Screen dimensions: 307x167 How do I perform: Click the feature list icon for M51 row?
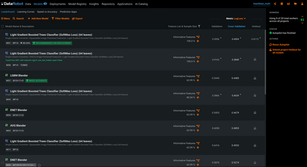[198, 37]
